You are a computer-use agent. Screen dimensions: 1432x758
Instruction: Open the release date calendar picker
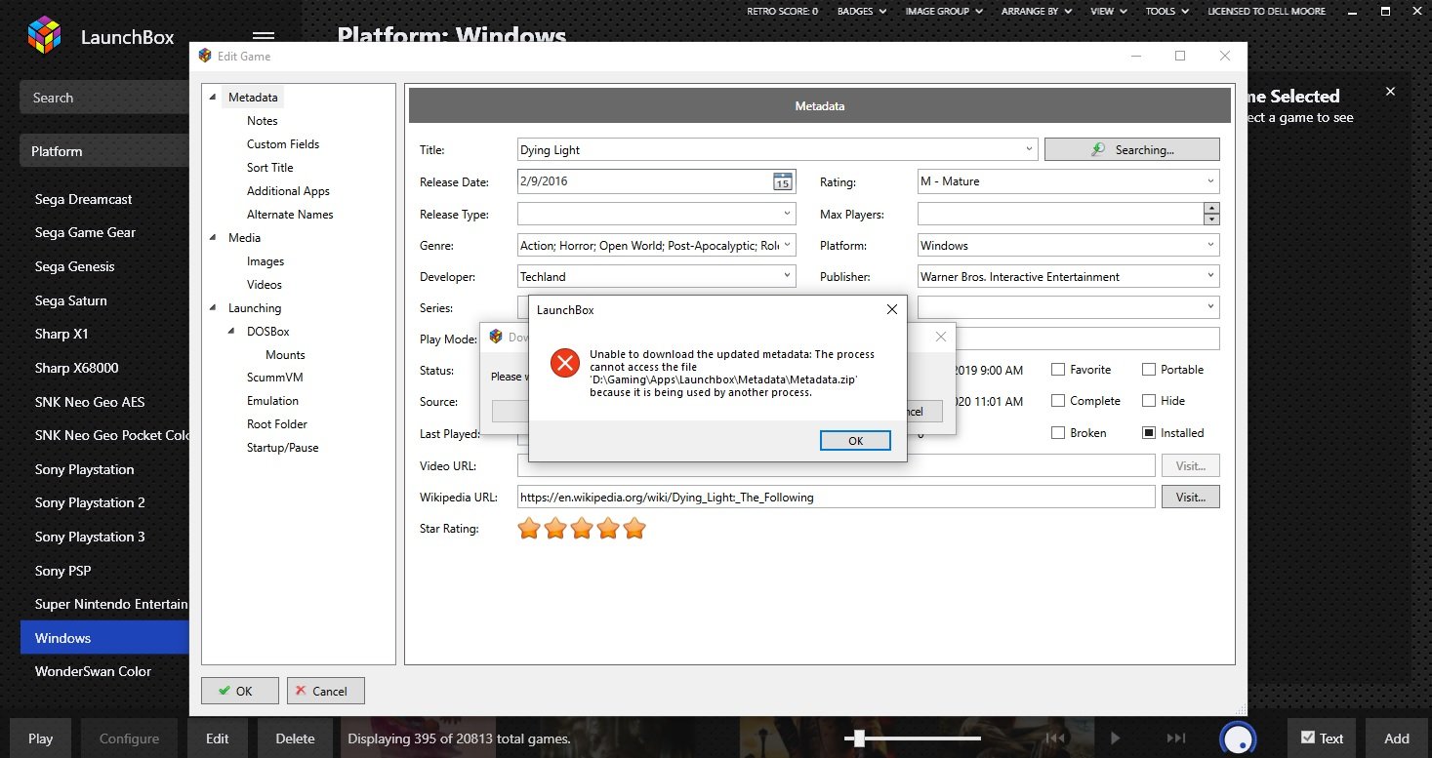783,181
